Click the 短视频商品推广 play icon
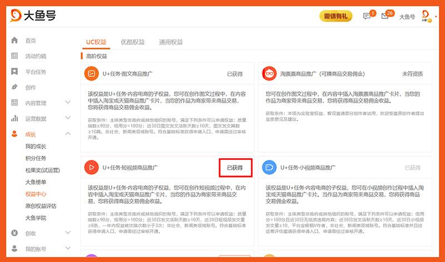 click(91, 168)
